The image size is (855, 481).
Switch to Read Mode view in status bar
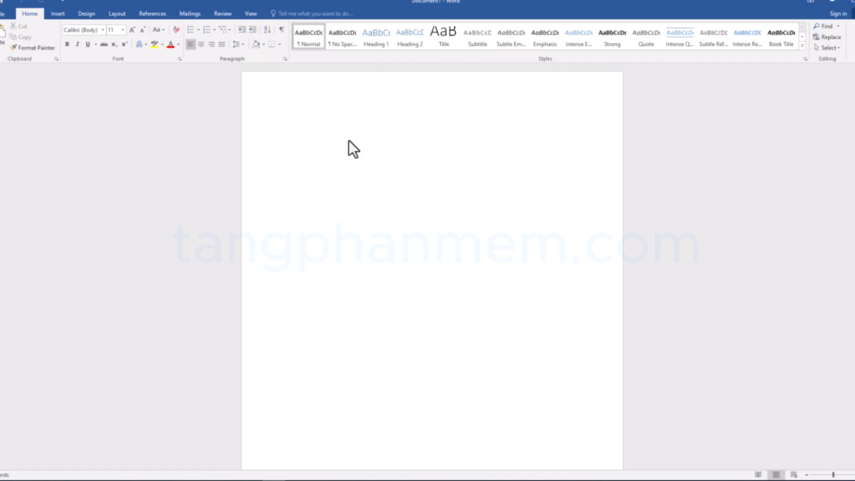tap(758, 475)
